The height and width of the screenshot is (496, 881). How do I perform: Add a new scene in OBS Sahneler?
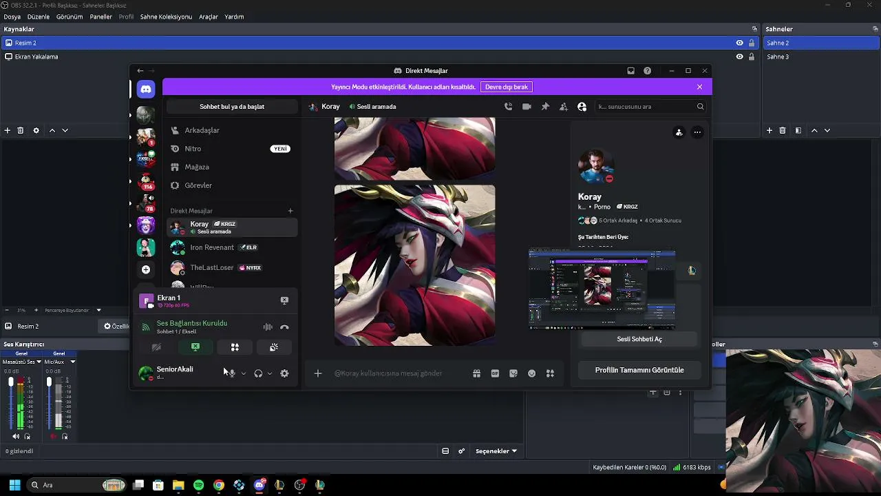click(769, 130)
